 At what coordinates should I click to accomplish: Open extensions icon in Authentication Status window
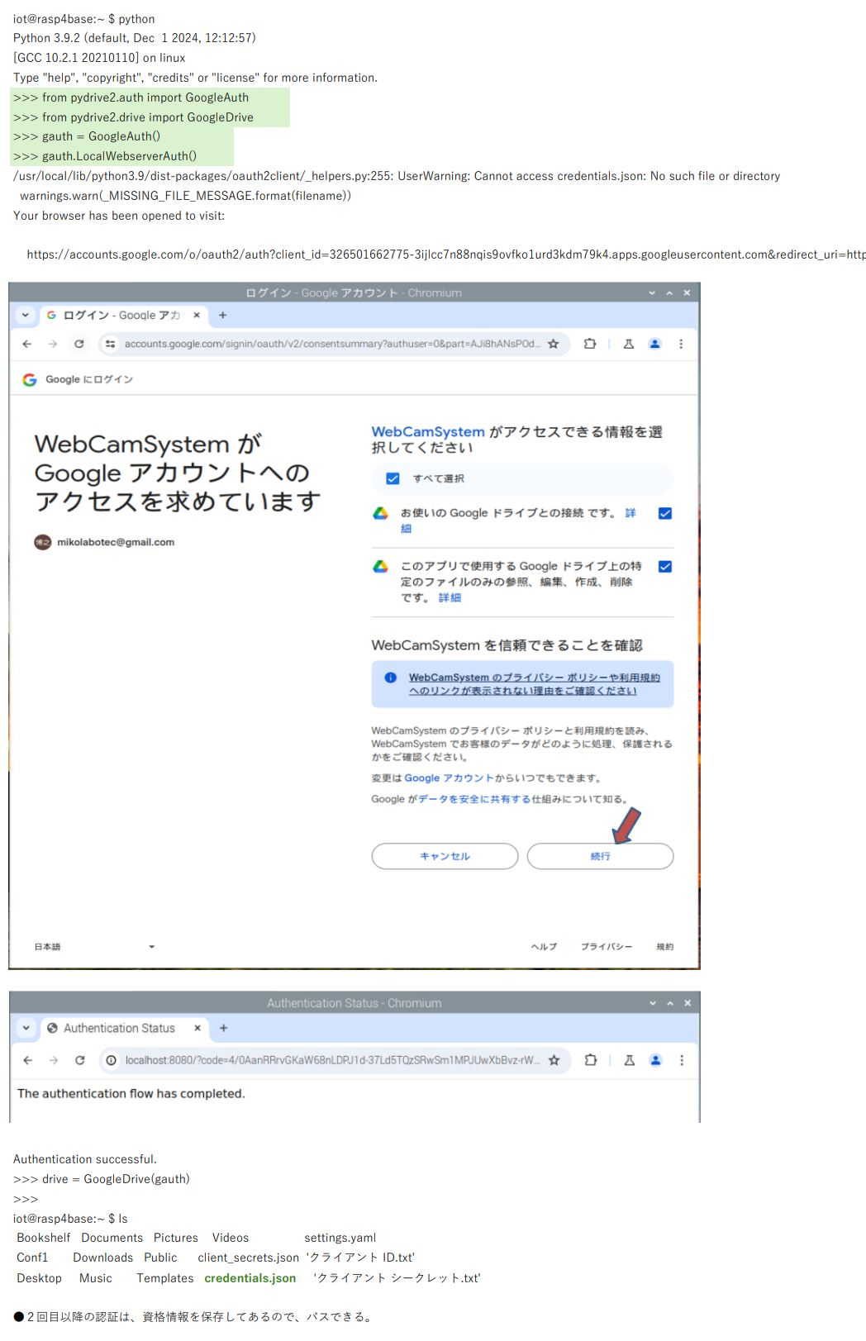(591, 1060)
